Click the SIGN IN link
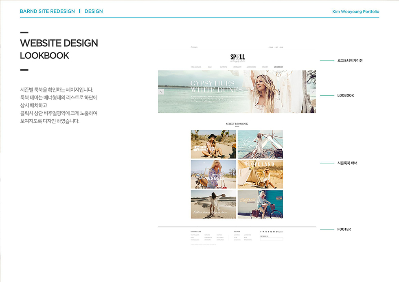This screenshot has width=399, height=282. point(271,47)
